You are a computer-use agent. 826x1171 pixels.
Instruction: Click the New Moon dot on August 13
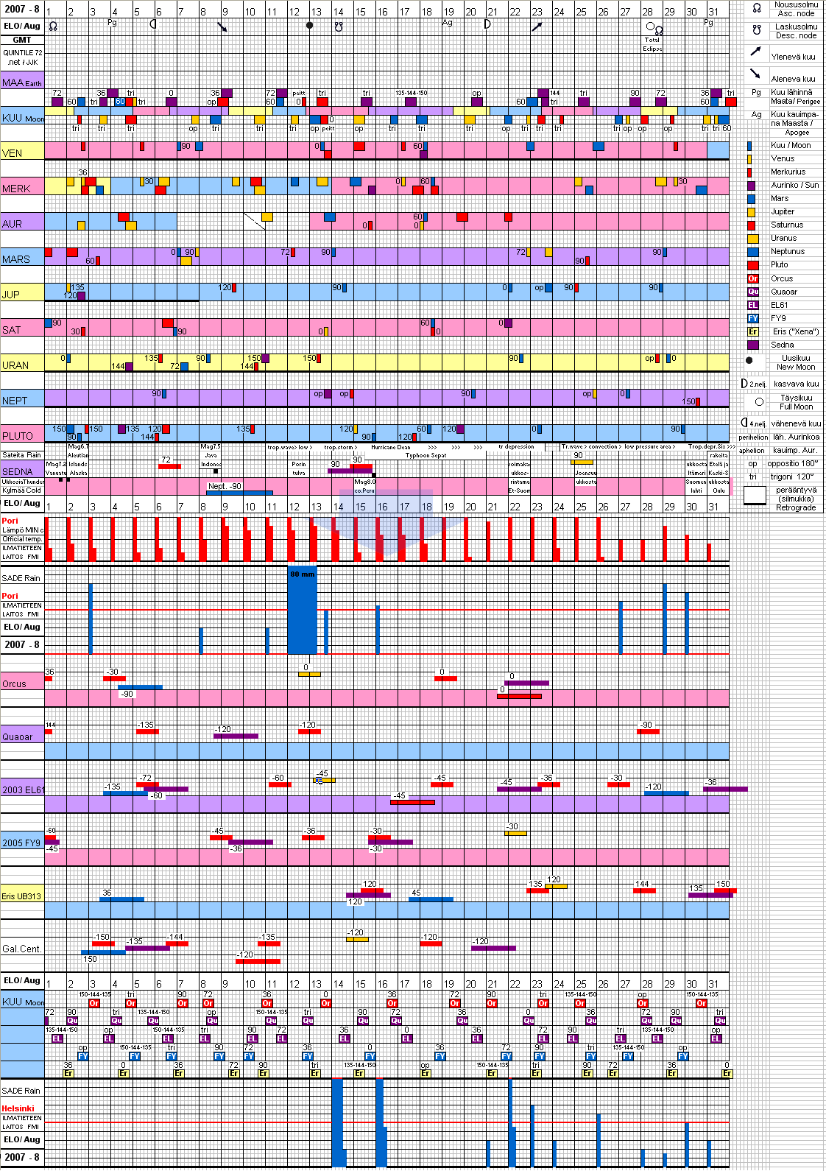[309, 25]
